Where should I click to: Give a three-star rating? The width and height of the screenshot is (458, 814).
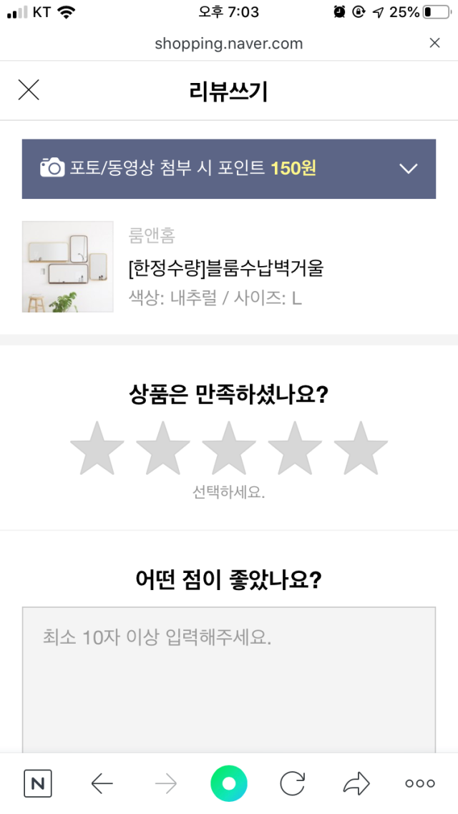[x=229, y=448]
